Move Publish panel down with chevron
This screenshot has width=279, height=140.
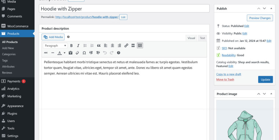264,8
